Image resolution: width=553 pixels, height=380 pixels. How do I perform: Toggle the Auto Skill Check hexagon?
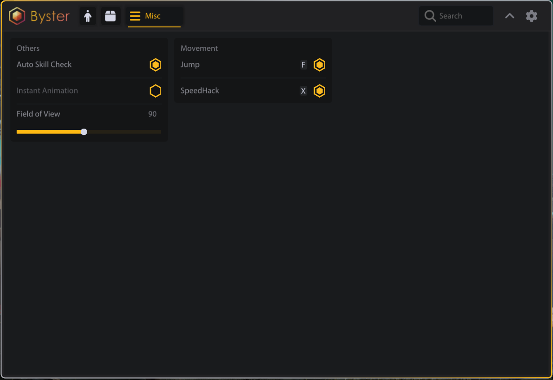[x=155, y=65]
